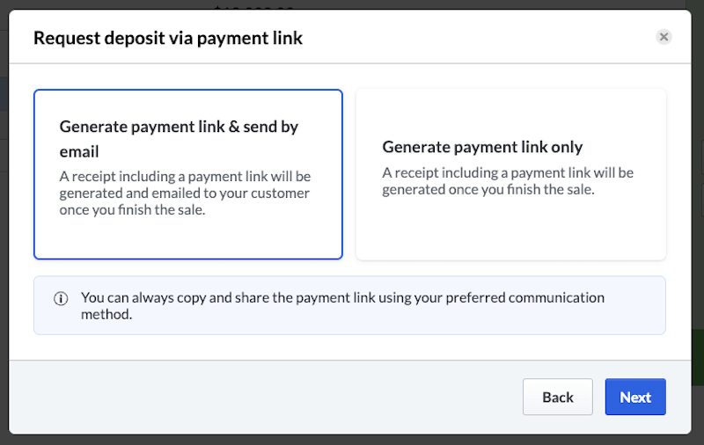This screenshot has height=445, width=704.
Task: Click the word email in the first option's title
Action: click(79, 152)
